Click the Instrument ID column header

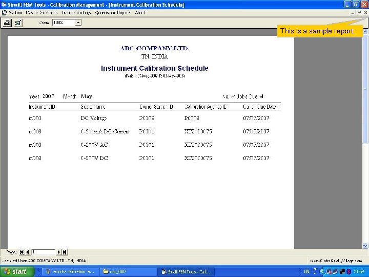tap(42, 107)
